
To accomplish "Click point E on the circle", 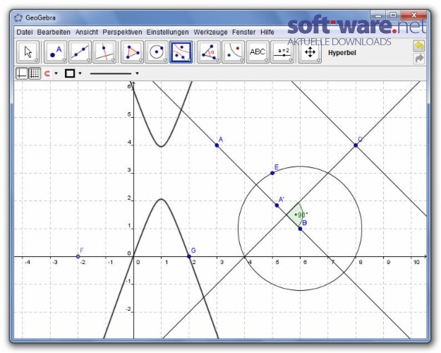I will 272,173.
